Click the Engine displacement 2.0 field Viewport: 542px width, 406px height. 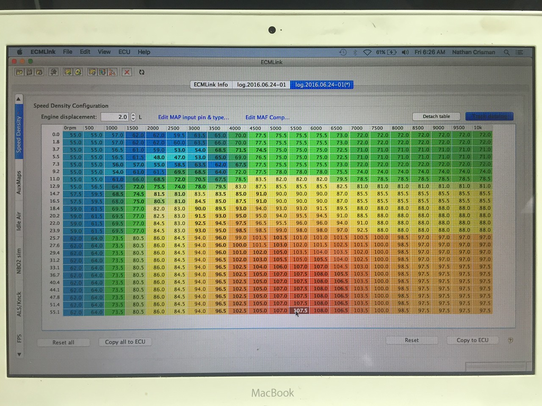click(115, 117)
